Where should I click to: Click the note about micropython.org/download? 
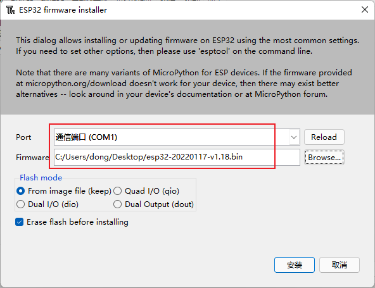pos(184,84)
